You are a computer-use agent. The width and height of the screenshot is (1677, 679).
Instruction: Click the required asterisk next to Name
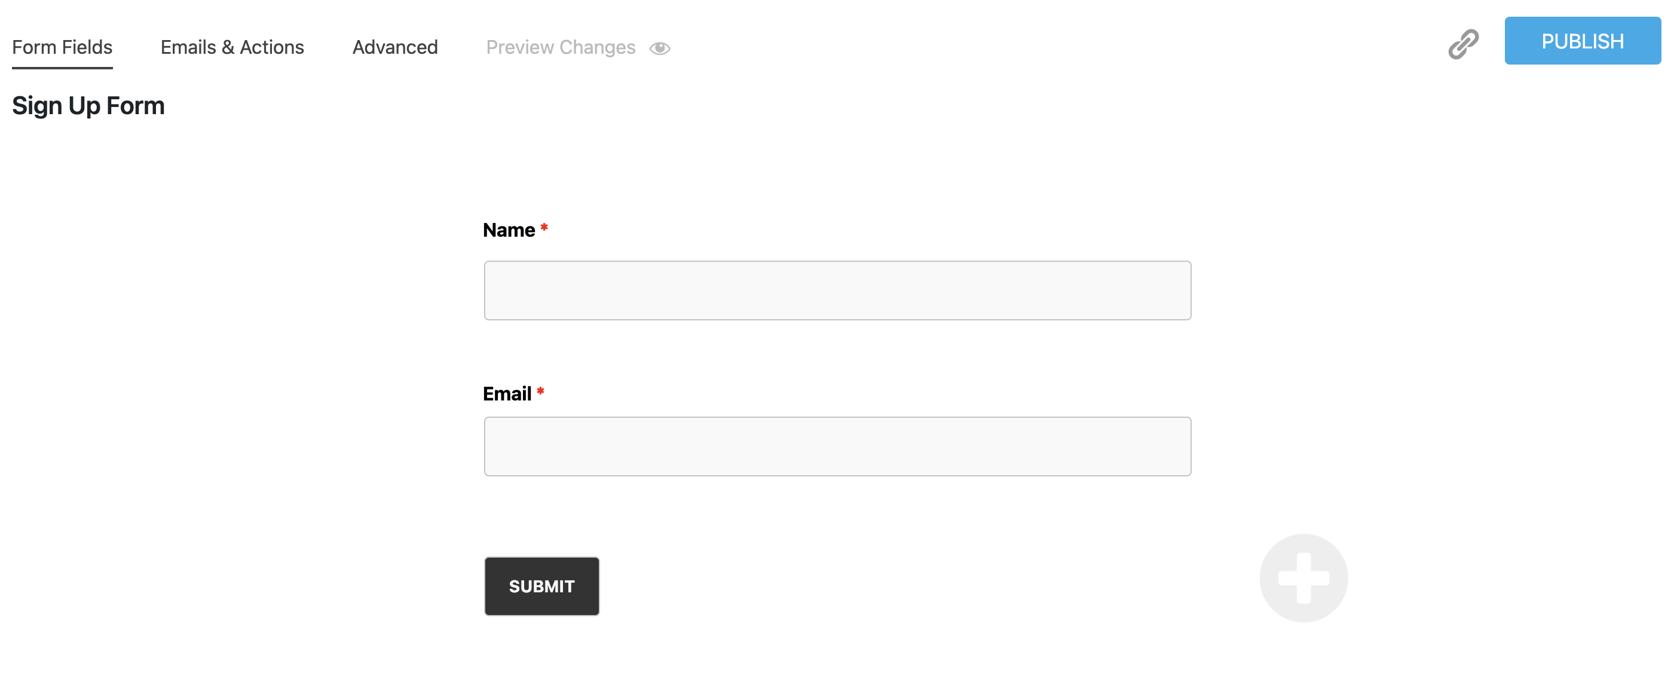[x=544, y=228]
